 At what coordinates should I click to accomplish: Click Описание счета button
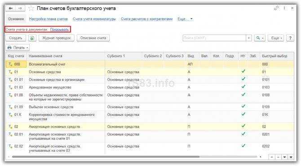93,38
